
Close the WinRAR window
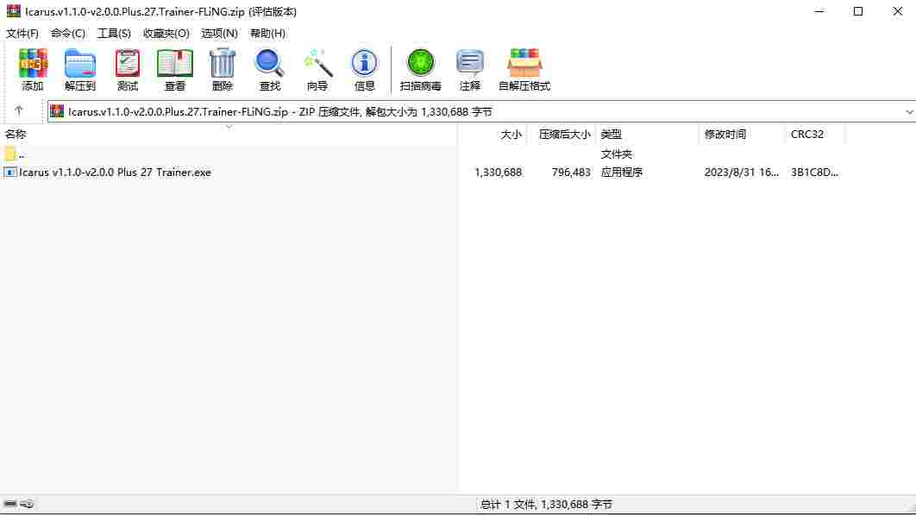[x=897, y=11]
